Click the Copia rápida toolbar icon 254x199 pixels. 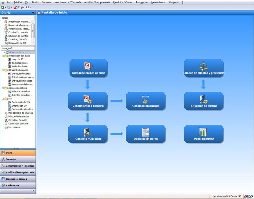tap(16, 7)
